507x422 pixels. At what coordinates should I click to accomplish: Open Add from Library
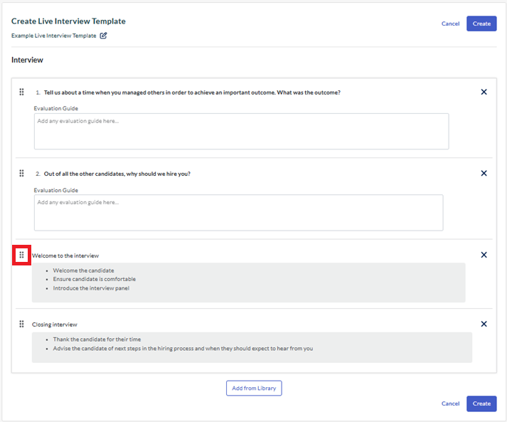pyautogui.click(x=254, y=388)
